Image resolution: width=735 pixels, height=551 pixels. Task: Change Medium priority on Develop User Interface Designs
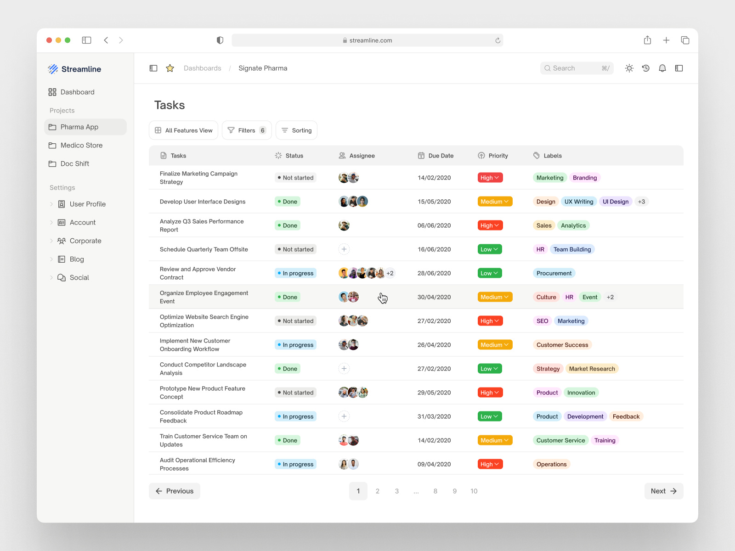coord(495,201)
